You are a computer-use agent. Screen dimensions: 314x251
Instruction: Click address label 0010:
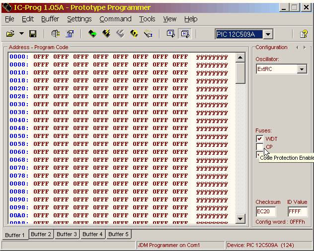19,72
